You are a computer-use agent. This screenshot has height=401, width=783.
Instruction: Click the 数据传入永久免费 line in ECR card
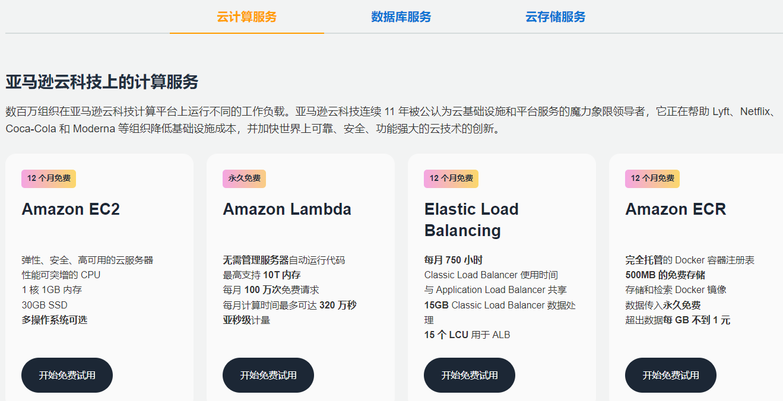coord(663,305)
